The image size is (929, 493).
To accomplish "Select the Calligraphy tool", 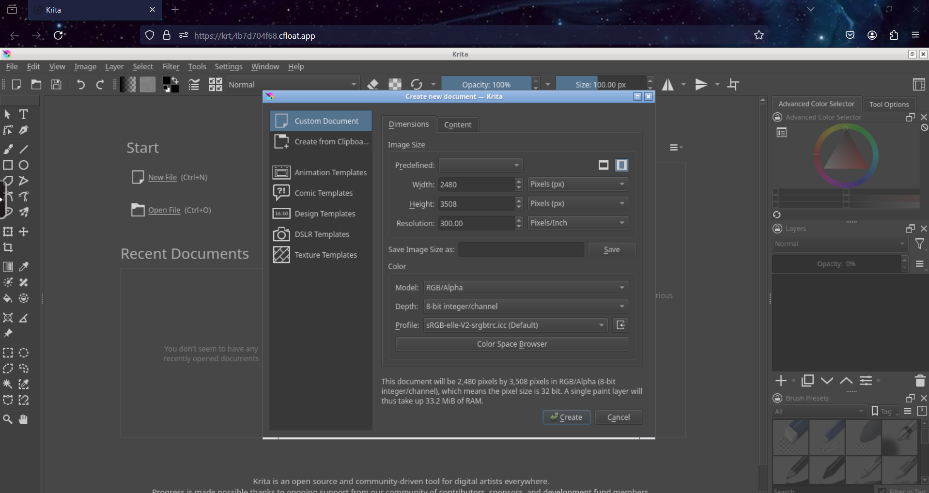I will [x=23, y=130].
